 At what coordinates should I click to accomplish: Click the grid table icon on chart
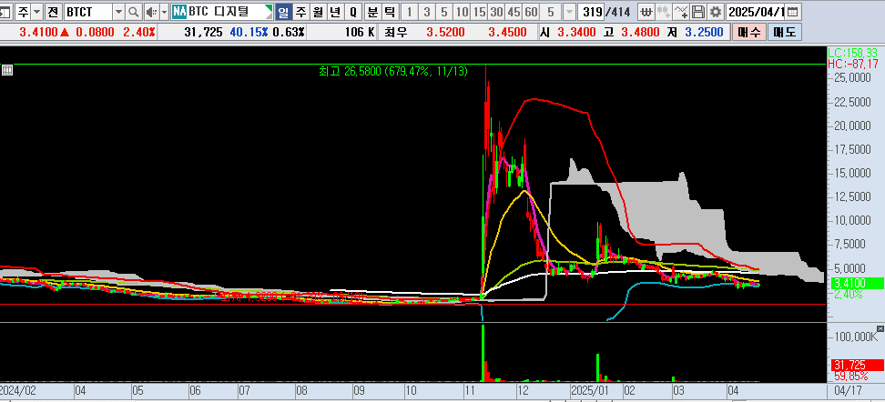(7, 70)
